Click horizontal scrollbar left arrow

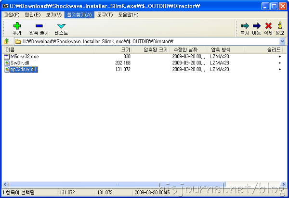pyautogui.click(x=5, y=184)
